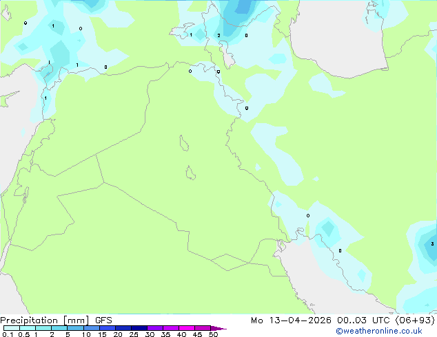437x337 pixels.
Task: Choose the 25–30 mm dark blue swatch
Action: 139,328
